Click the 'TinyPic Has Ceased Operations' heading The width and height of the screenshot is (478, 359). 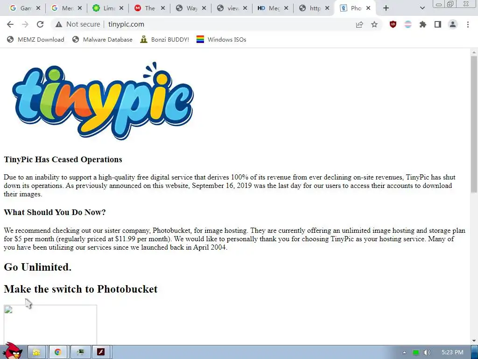coord(63,159)
